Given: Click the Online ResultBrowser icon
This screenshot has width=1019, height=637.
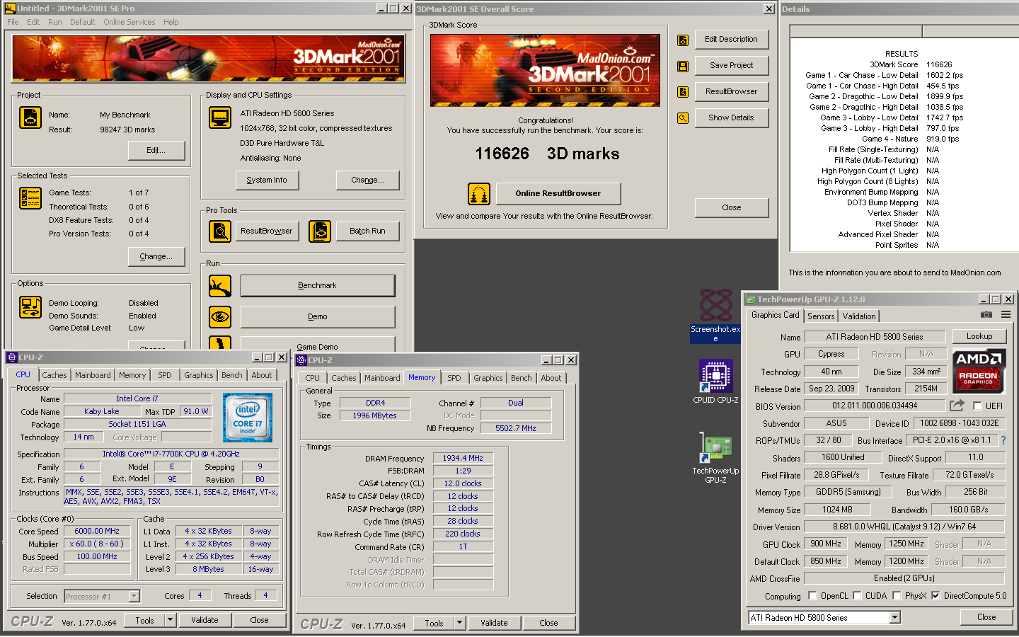Looking at the screenshot, I should click(x=479, y=193).
